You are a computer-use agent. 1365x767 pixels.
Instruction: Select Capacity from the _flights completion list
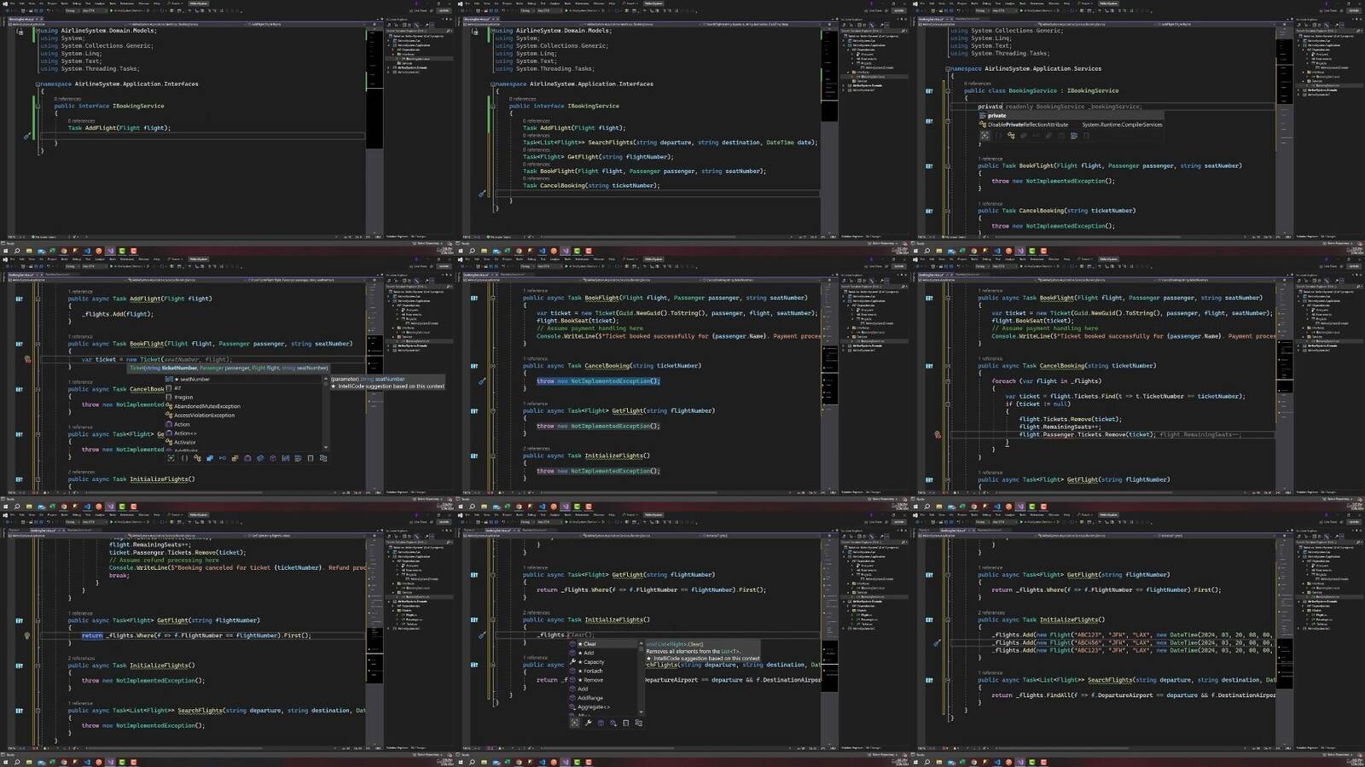[594, 662]
